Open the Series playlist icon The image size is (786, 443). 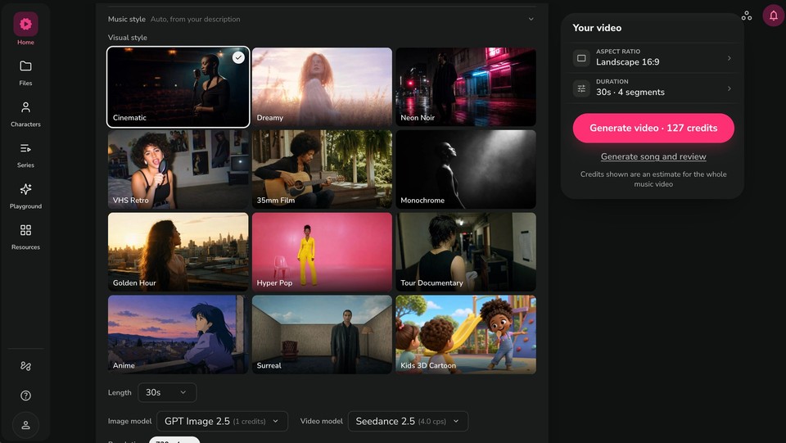[25, 148]
